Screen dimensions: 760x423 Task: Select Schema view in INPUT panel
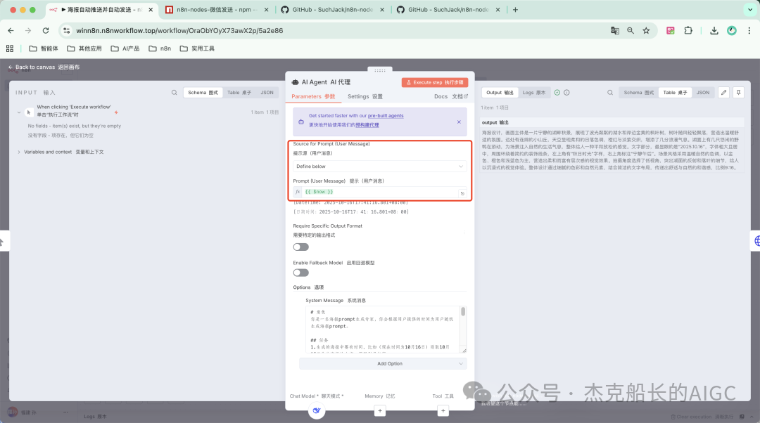click(203, 93)
